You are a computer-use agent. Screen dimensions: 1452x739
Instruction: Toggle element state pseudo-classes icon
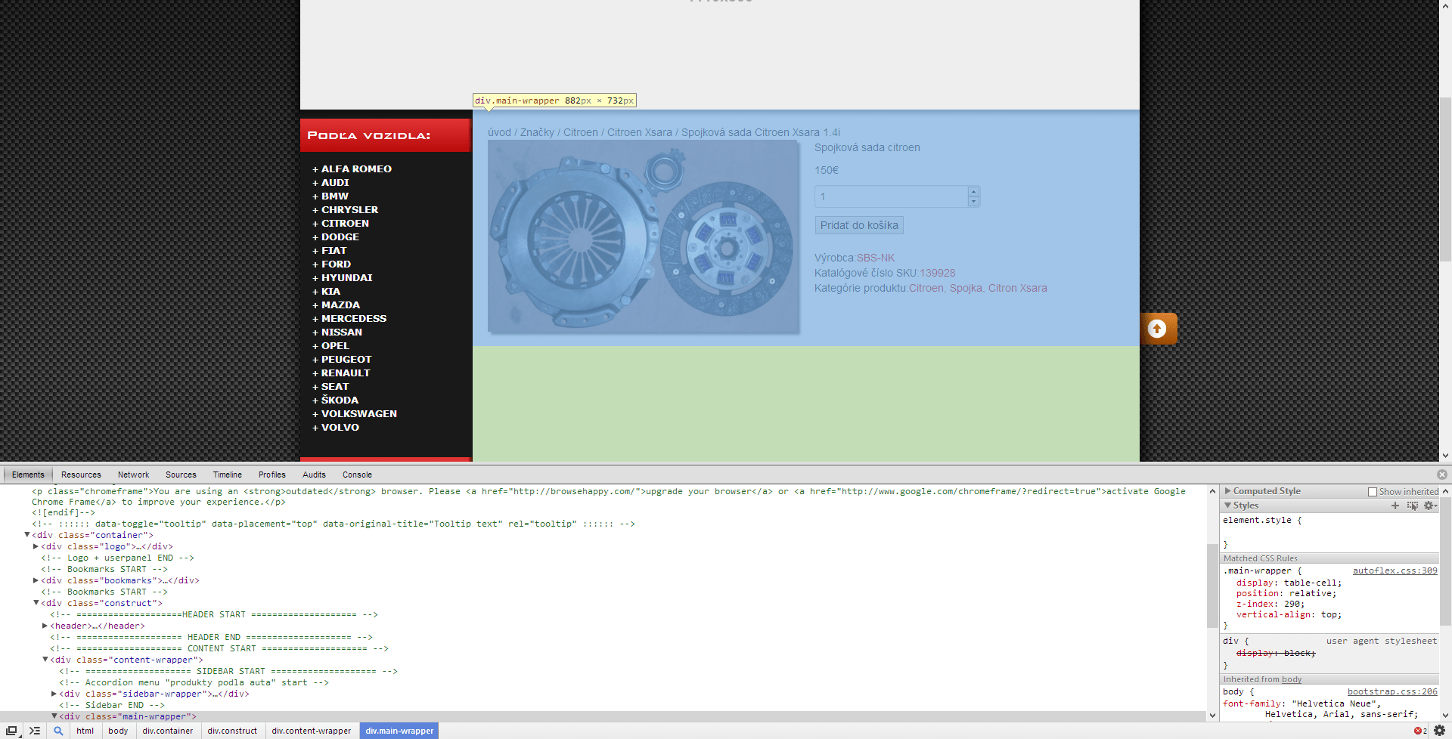tap(1413, 506)
